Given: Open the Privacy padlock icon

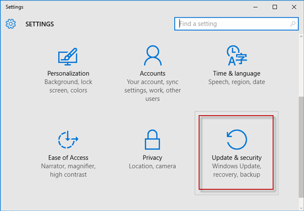Looking at the screenshot, I should tap(153, 140).
